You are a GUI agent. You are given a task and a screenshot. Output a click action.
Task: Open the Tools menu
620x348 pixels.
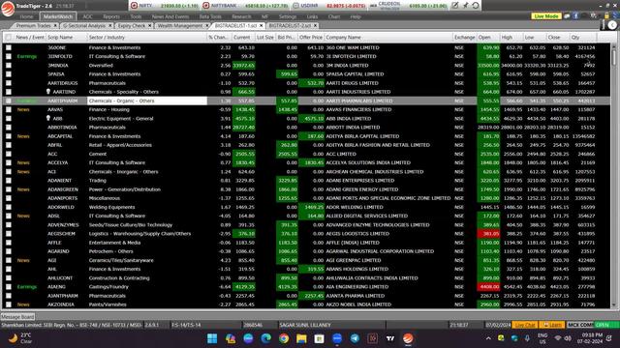click(136, 16)
